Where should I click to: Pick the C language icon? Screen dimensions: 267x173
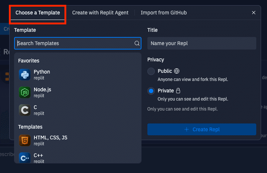[24, 110]
